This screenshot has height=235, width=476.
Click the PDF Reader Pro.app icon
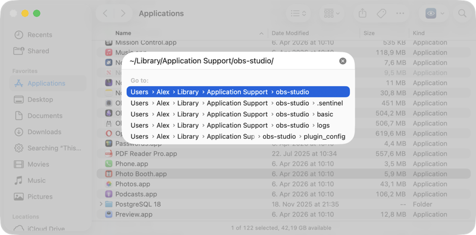[x=109, y=154]
